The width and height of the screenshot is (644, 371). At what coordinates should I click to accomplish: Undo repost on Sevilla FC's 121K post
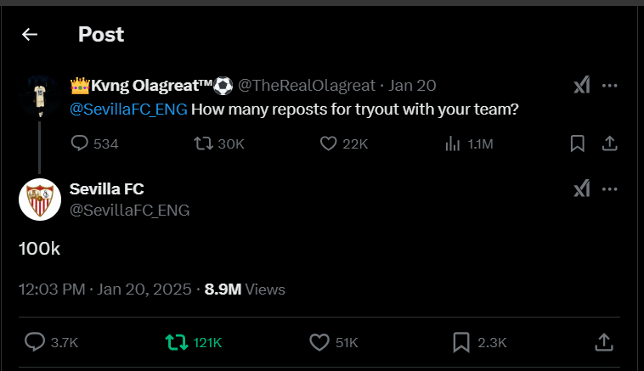pos(176,342)
